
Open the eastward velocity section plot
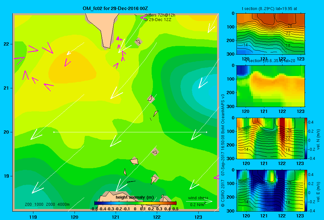[x=270, y=191]
